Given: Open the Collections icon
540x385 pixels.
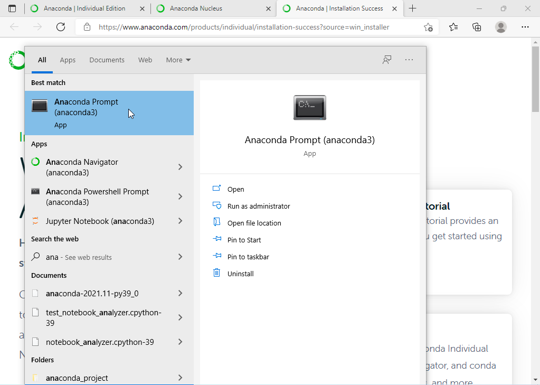Looking at the screenshot, I should click(x=477, y=27).
